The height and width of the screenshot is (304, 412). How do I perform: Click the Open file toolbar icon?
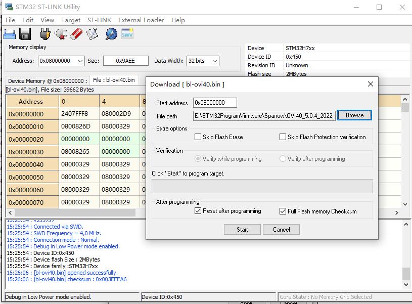click(x=10, y=34)
